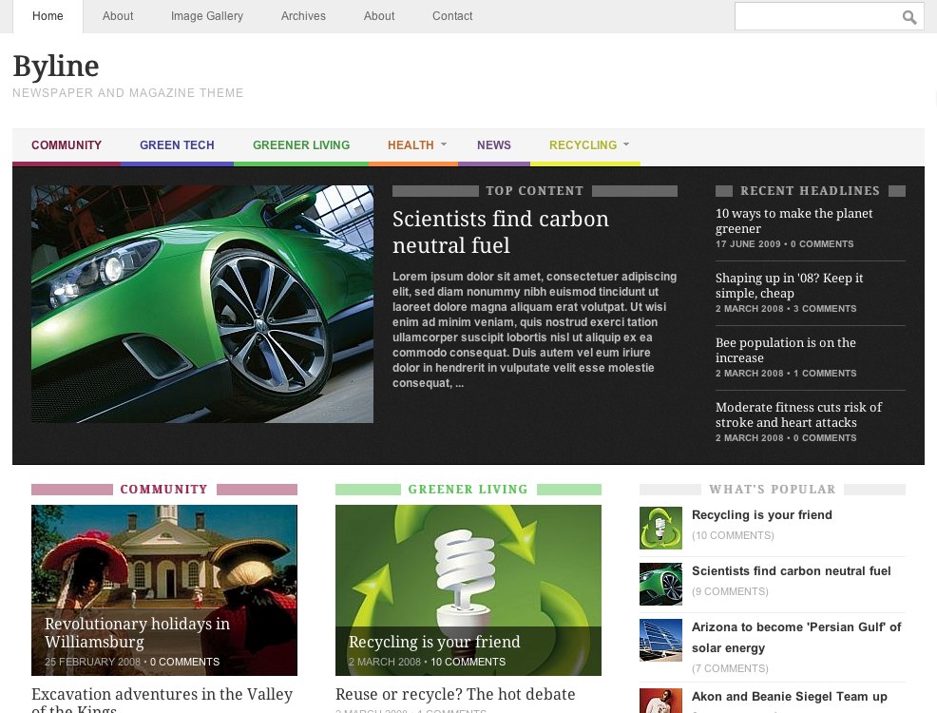
Task: Click the recycling thumbnail in What's Popular
Action: tap(660, 529)
